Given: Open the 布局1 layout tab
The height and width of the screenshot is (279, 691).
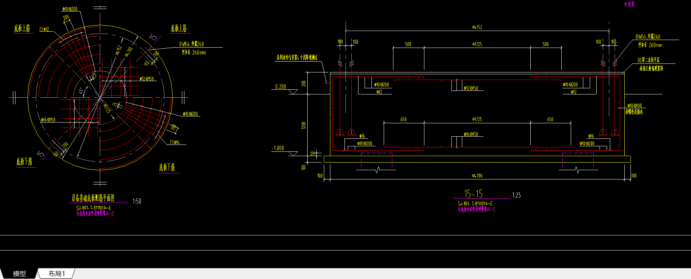Looking at the screenshot, I should pyautogui.click(x=57, y=274).
